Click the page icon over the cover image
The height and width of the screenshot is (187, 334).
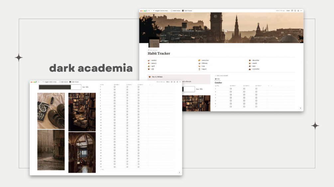coord(154,42)
